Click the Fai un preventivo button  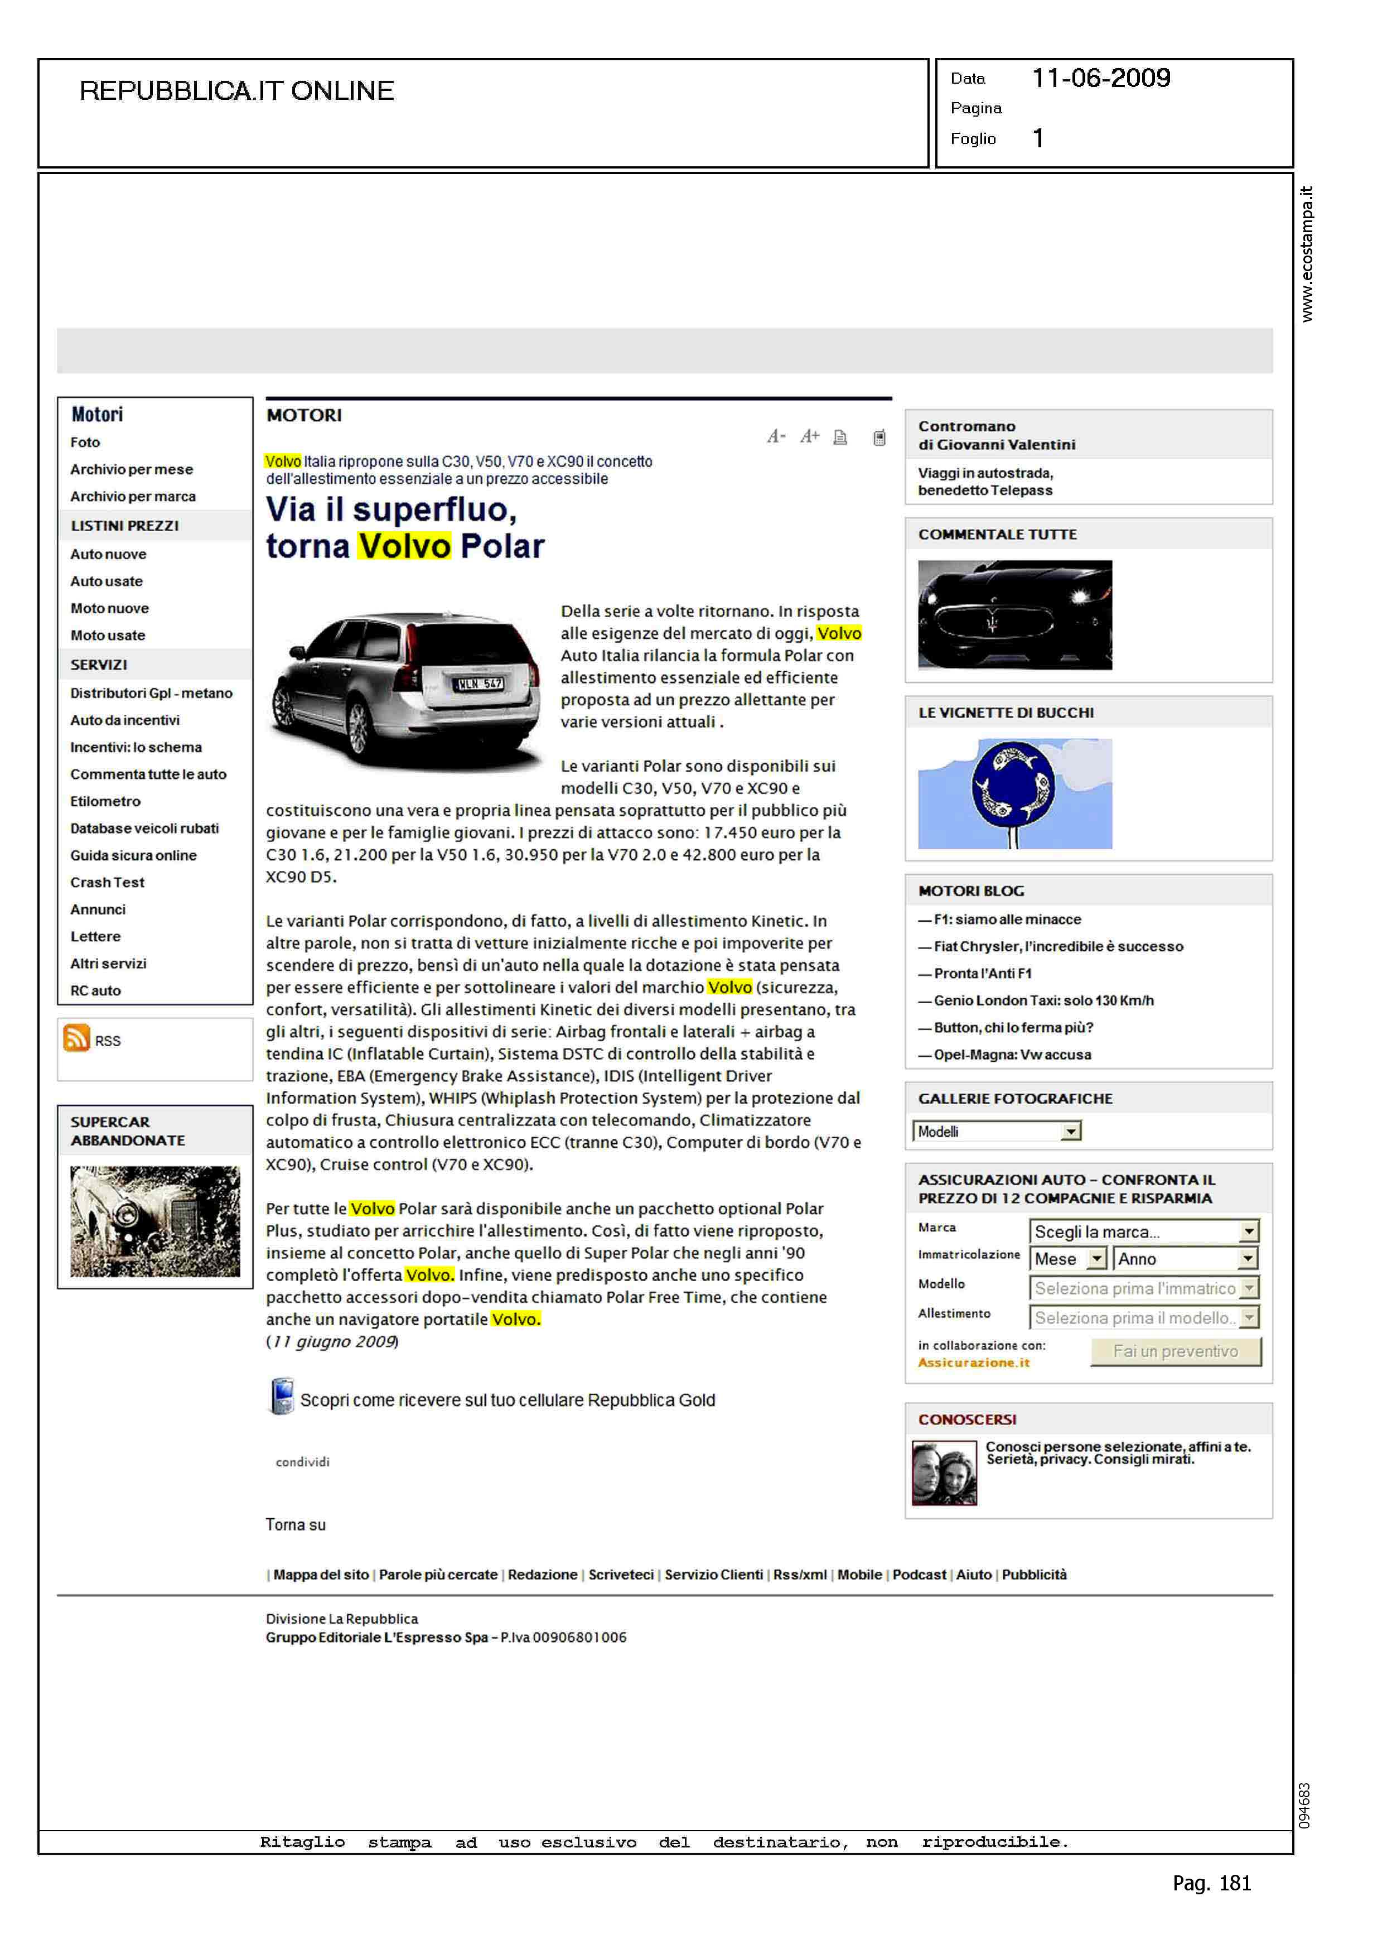[x=1175, y=1351]
